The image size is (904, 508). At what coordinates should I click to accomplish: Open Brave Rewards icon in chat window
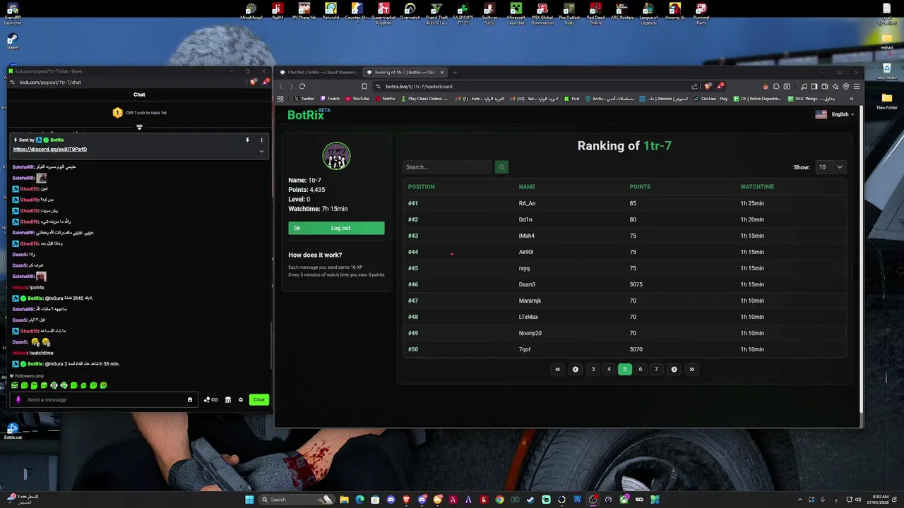[x=266, y=82]
